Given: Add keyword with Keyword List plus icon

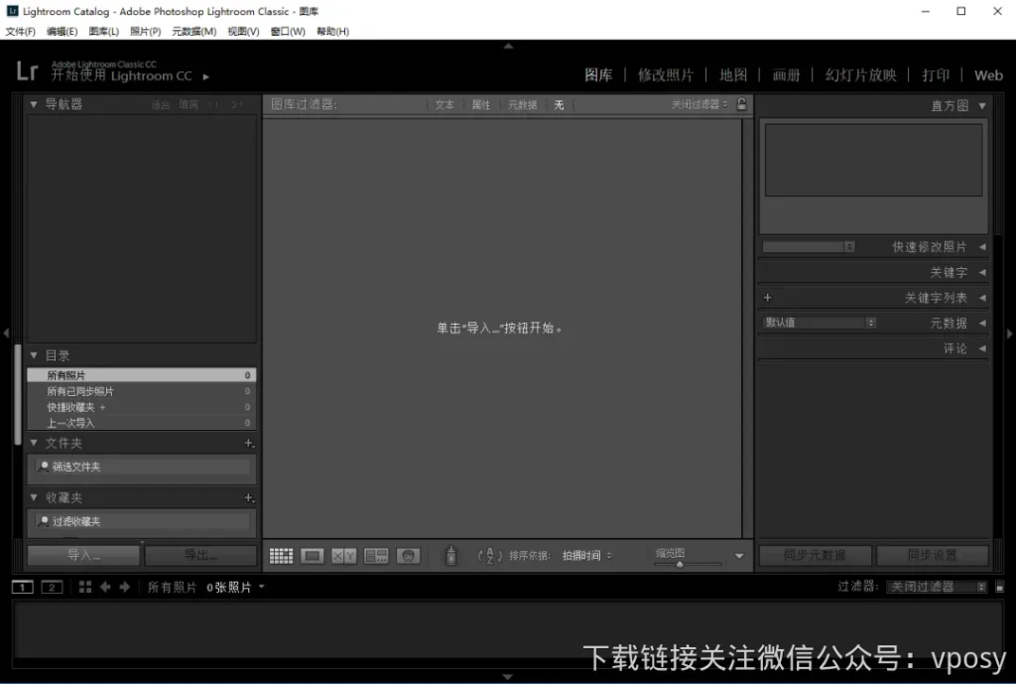Looking at the screenshot, I should pyautogui.click(x=768, y=298).
